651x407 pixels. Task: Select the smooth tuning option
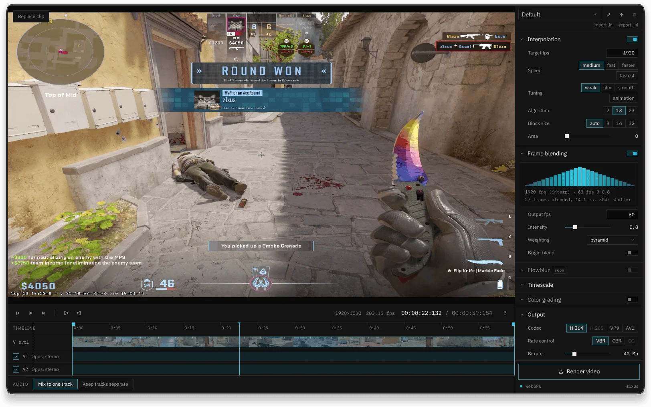626,88
